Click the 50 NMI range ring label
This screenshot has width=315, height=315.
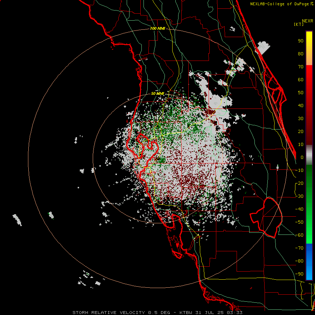point(157,93)
